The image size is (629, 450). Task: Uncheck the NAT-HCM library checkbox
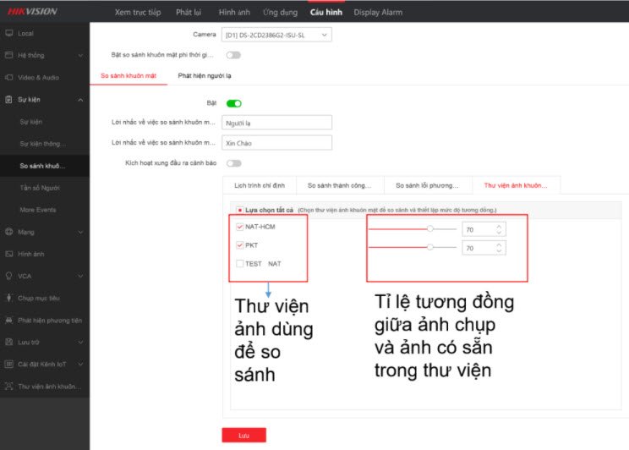pos(241,227)
